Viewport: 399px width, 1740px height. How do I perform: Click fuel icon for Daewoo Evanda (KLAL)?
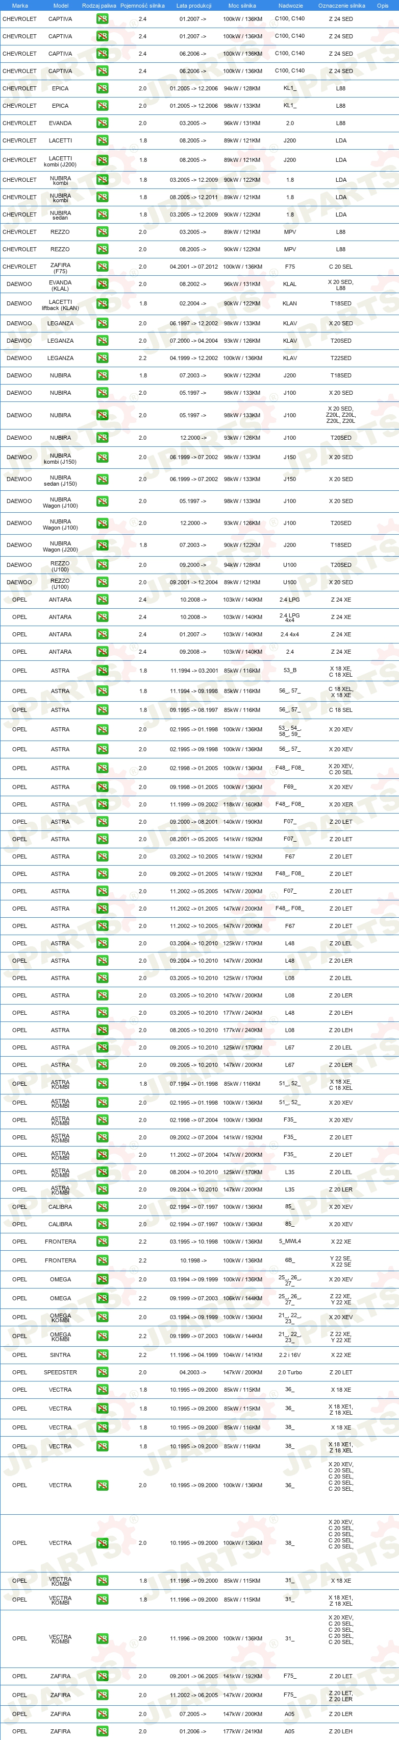pos(103,284)
